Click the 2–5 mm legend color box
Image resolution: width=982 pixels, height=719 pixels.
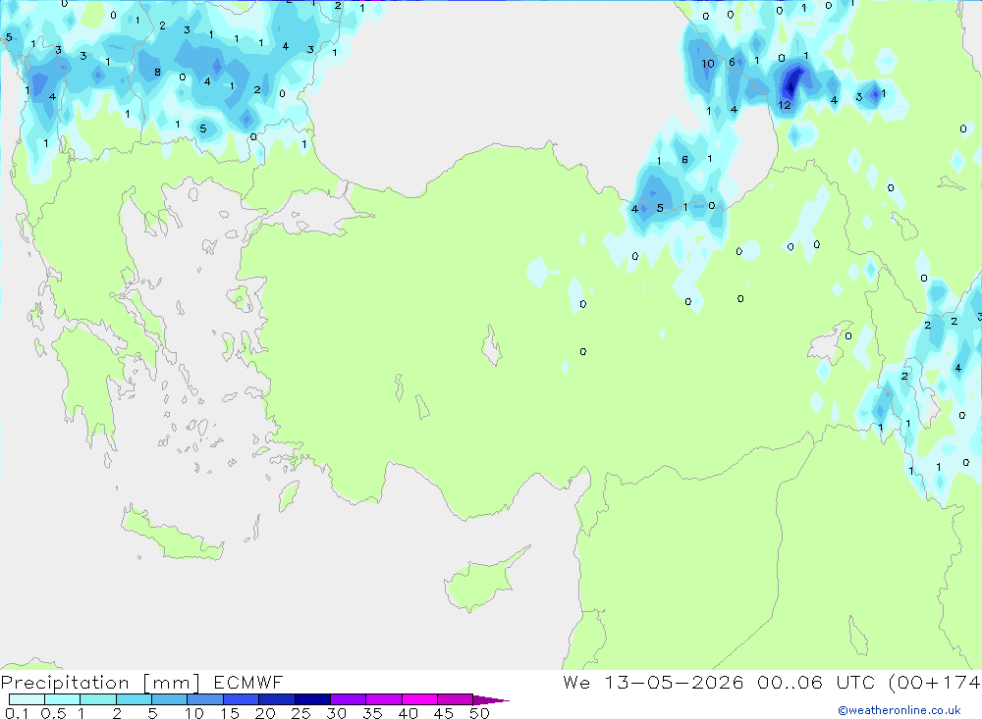click(x=134, y=699)
